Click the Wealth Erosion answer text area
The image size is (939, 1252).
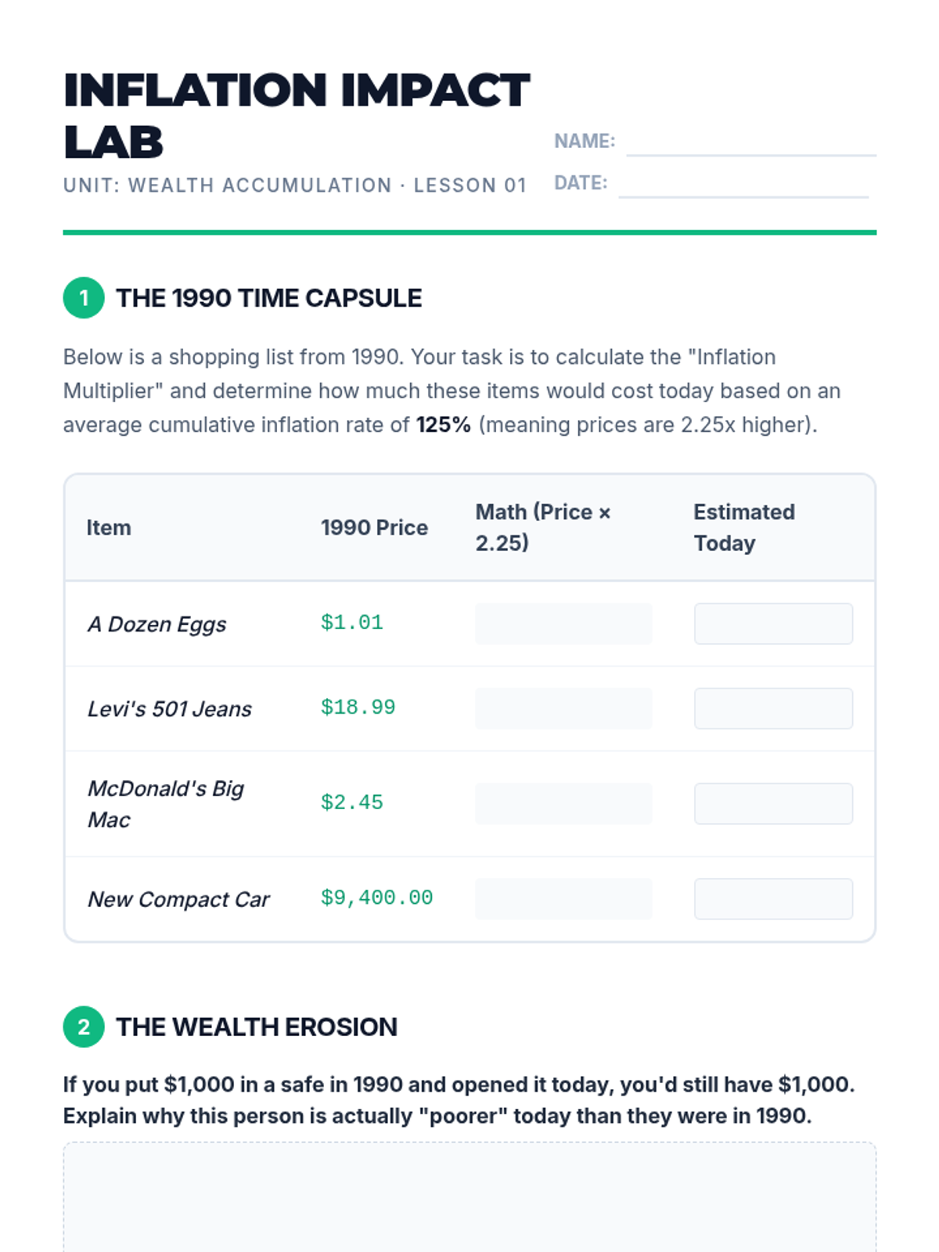[469, 1197]
